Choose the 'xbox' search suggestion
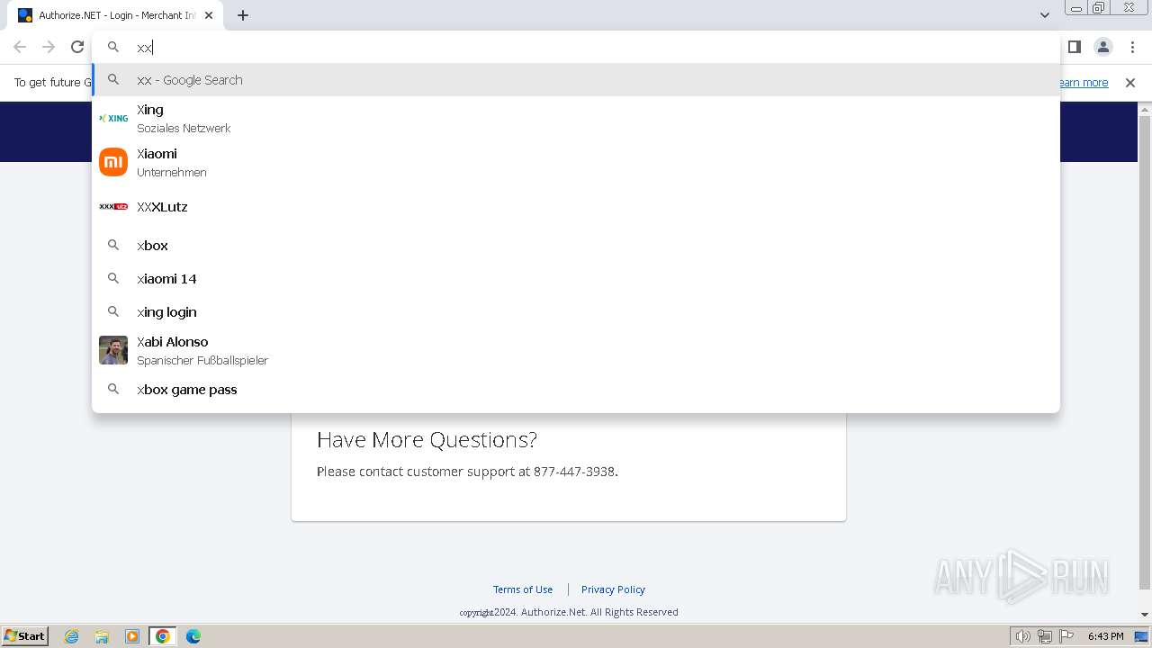 (576, 246)
